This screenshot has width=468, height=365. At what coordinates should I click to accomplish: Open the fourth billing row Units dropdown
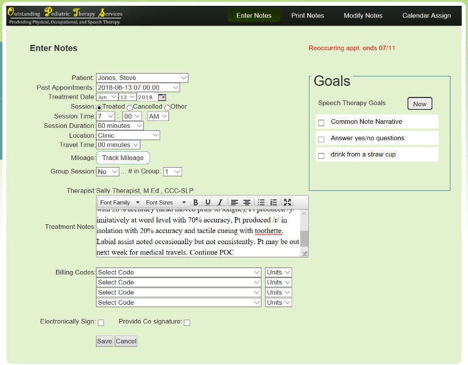point(278,303)
